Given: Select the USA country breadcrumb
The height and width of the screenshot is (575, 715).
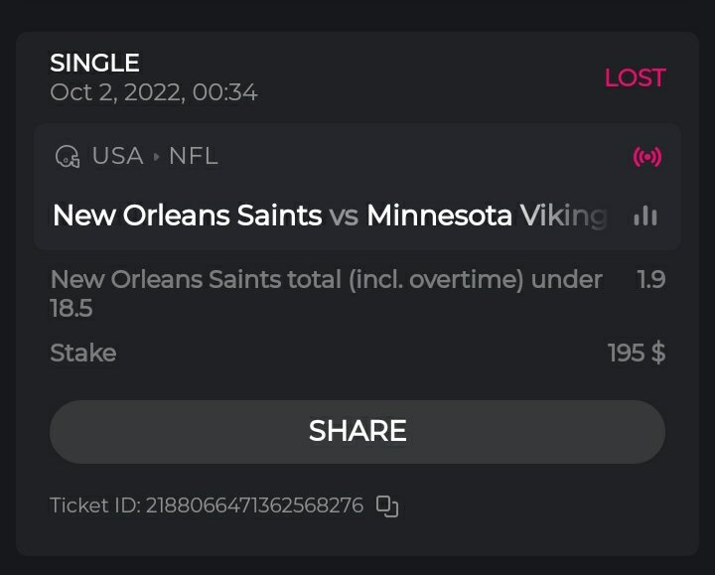Looking at the screenshot, I should (117, 156).
